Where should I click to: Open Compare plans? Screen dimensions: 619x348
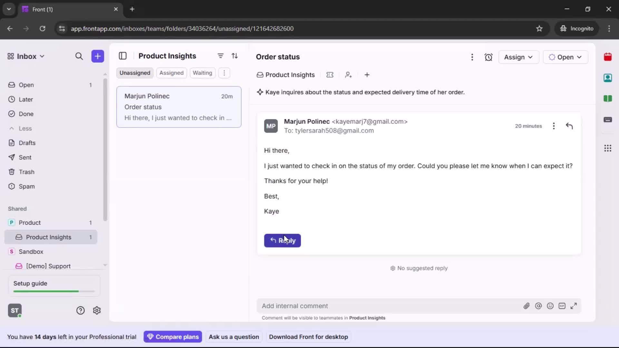tap(173, 337)
